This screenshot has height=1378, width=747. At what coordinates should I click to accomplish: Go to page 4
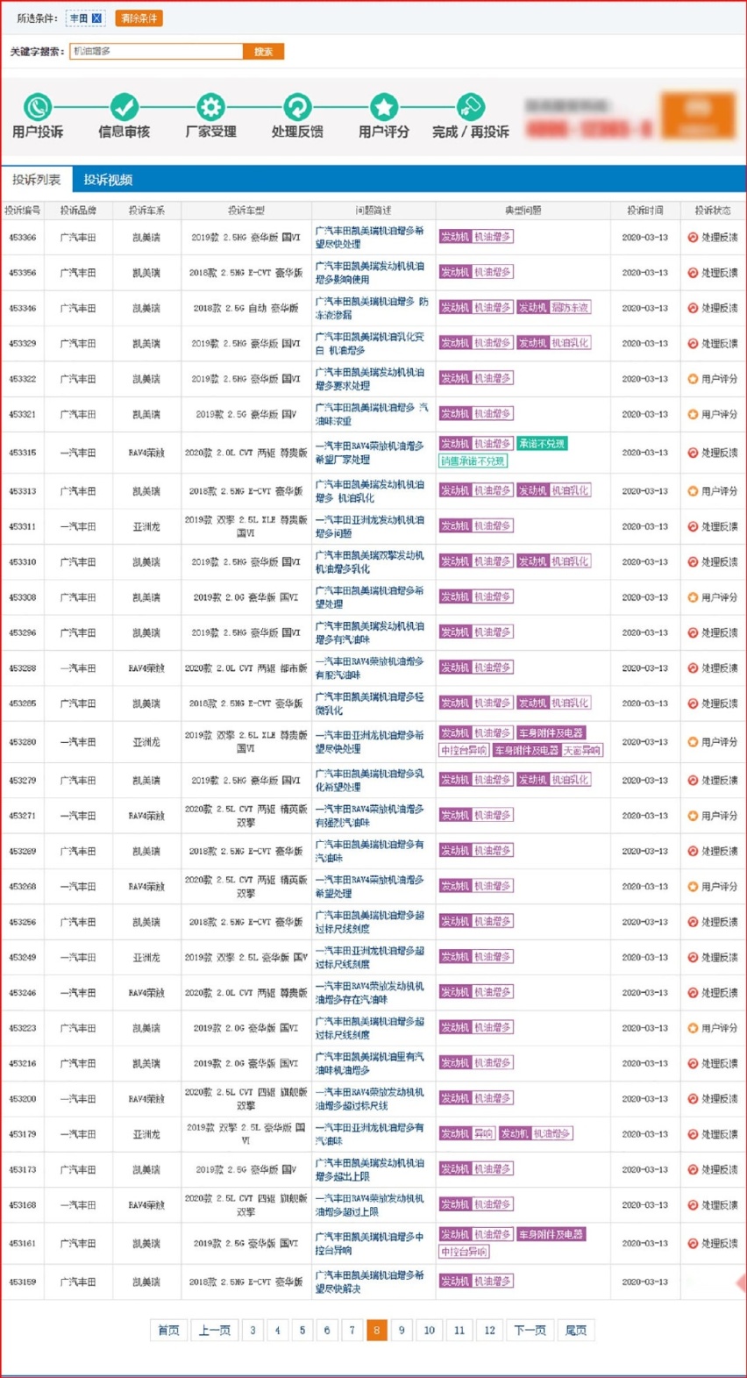tap(277, 1331)
